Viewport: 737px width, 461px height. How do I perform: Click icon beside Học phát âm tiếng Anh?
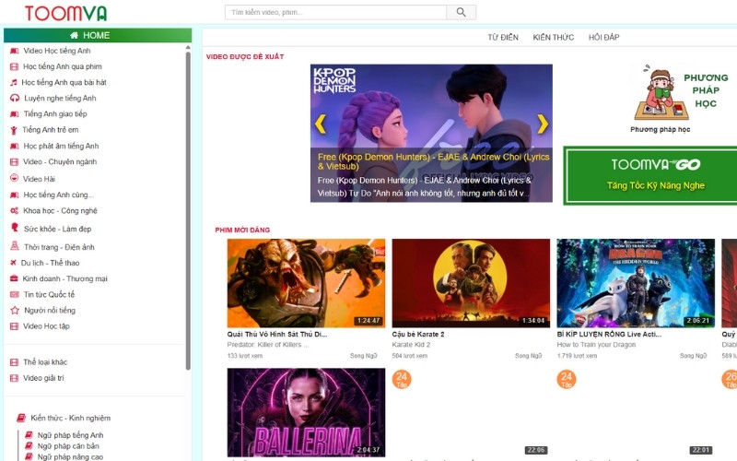(x=15, y=146)
